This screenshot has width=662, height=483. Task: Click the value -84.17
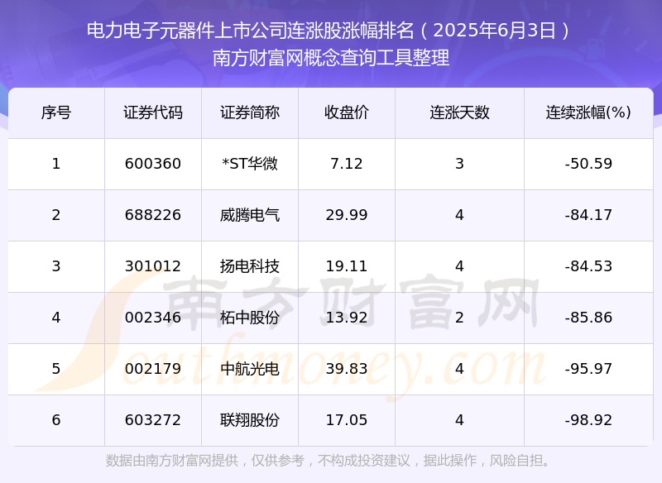coord(588,215)
